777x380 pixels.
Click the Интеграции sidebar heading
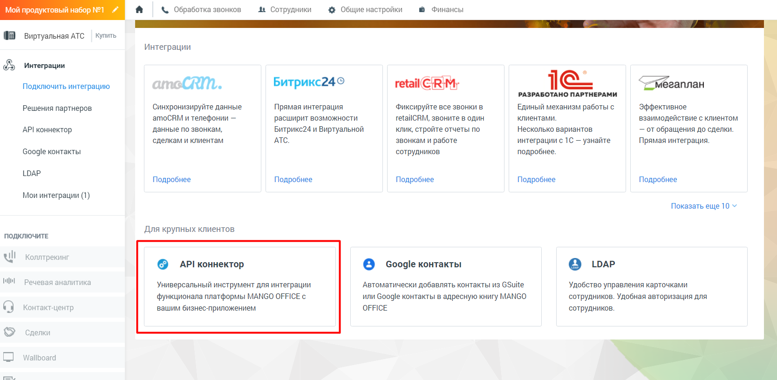pos(44,66)
